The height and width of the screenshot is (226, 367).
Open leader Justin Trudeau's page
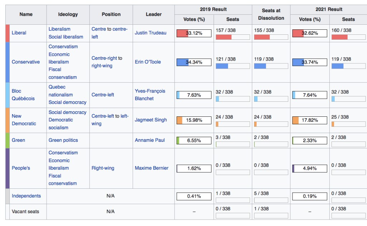click(151, 33)
